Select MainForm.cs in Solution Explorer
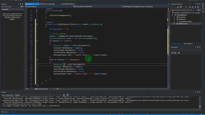This screenshot has height=115, width=205. [183, 24]
